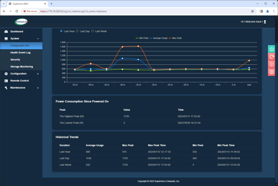Go to the Dashboard page
The width and height of the screenshot is (278, 186).
point(17,31)
